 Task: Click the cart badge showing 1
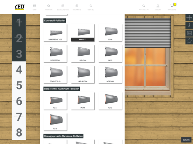pos(175,5)
